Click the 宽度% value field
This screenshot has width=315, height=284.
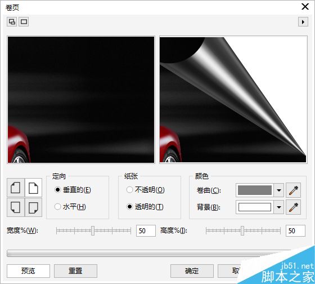coord(146,230)
